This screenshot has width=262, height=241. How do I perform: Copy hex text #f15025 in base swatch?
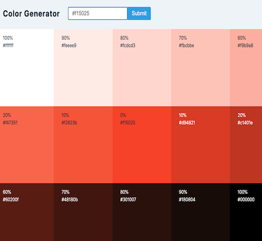(128, 123)
